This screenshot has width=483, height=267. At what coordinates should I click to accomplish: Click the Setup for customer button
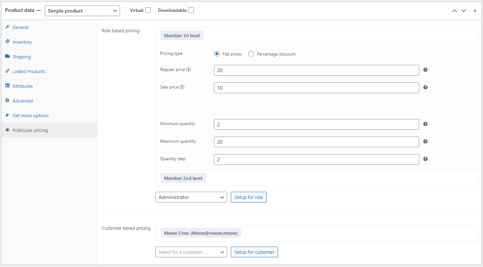click(254, 252)
